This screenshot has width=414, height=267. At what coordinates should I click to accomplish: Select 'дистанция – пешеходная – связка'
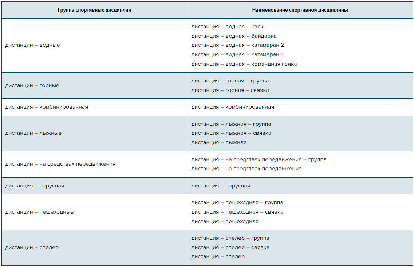click(237, 212)
